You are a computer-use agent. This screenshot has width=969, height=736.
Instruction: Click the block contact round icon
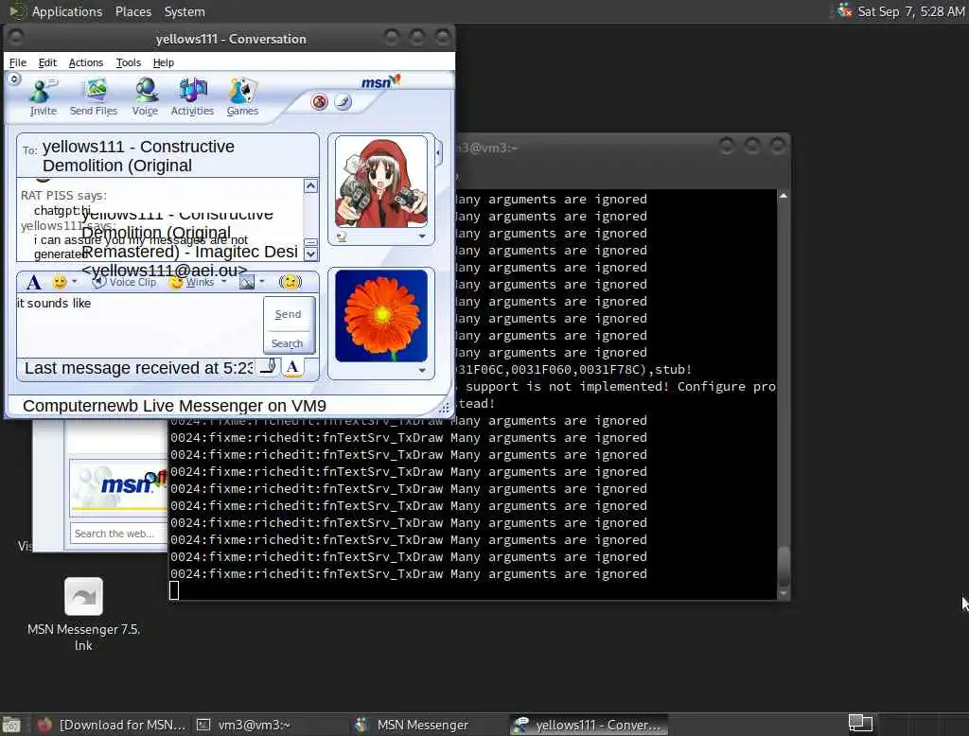tap(320, 102)
